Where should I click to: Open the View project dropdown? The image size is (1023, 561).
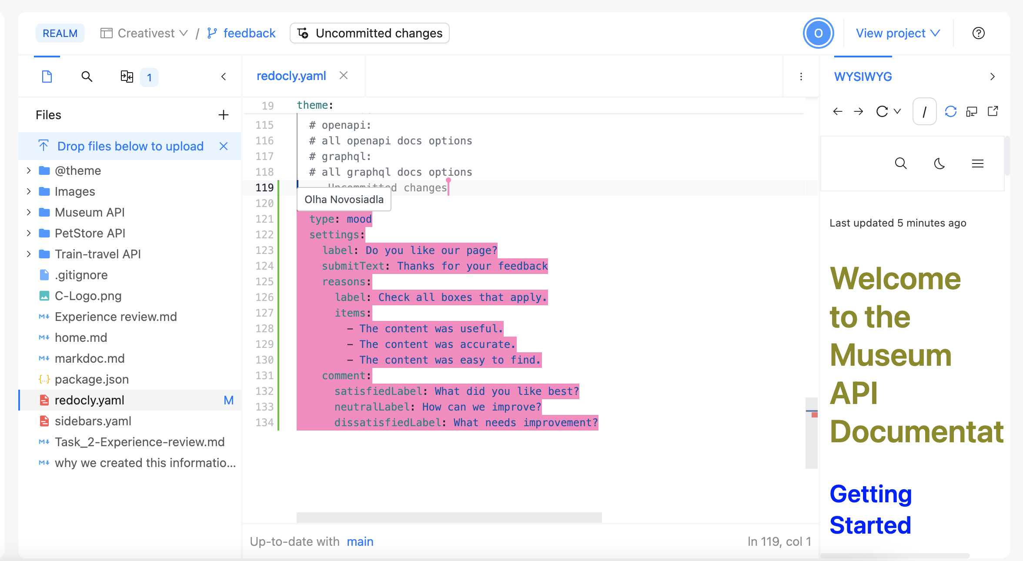[x=898, y=33]
